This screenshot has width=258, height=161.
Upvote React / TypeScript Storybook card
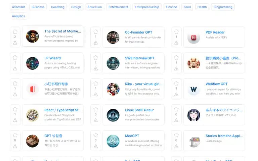[15, 109]
